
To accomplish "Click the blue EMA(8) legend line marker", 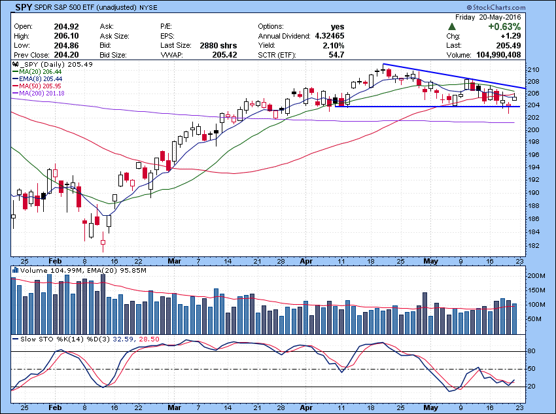I will (x=15, y=79).
